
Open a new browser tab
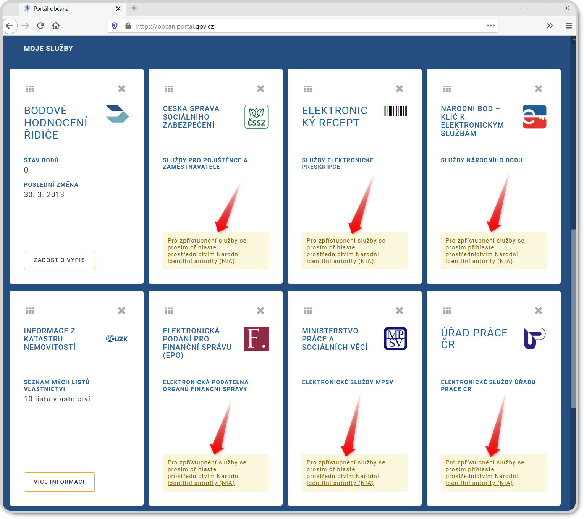tap(134, 8)
